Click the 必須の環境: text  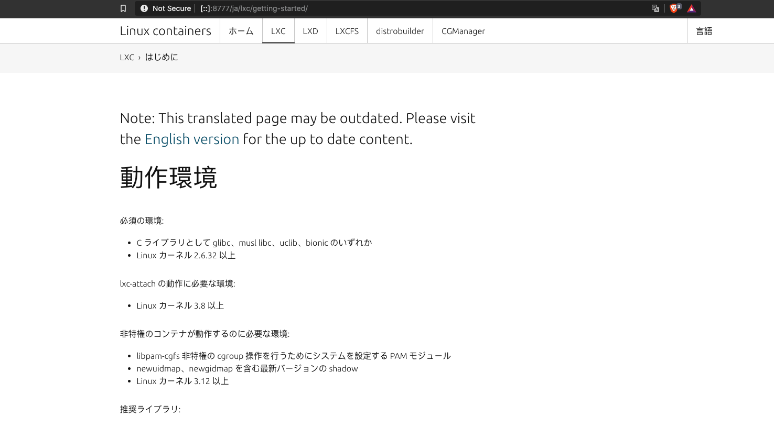tap(142, 221)
